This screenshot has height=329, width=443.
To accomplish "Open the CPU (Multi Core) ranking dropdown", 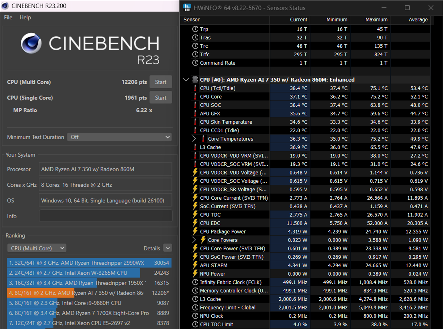I will pos(37,248).
